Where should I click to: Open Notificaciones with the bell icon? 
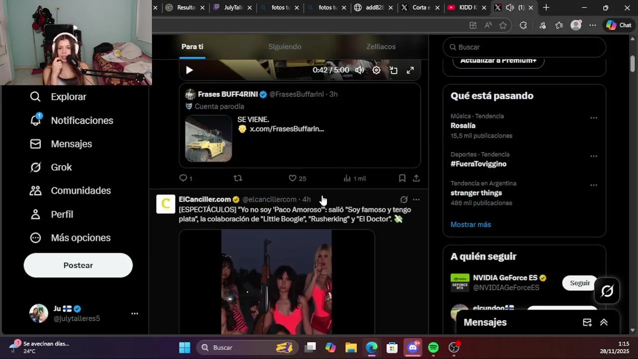click(71, 120)
